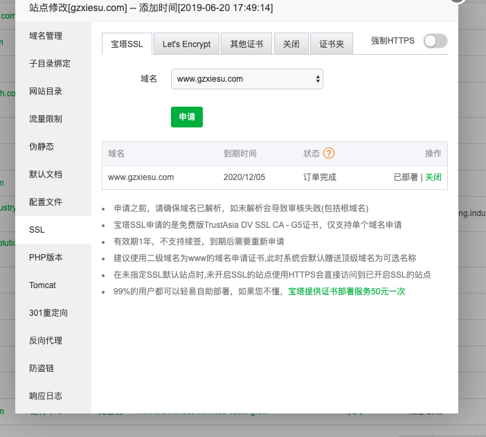
Task: Open 防盗链 in the sidebar
Action: click(x=53, y=368)
